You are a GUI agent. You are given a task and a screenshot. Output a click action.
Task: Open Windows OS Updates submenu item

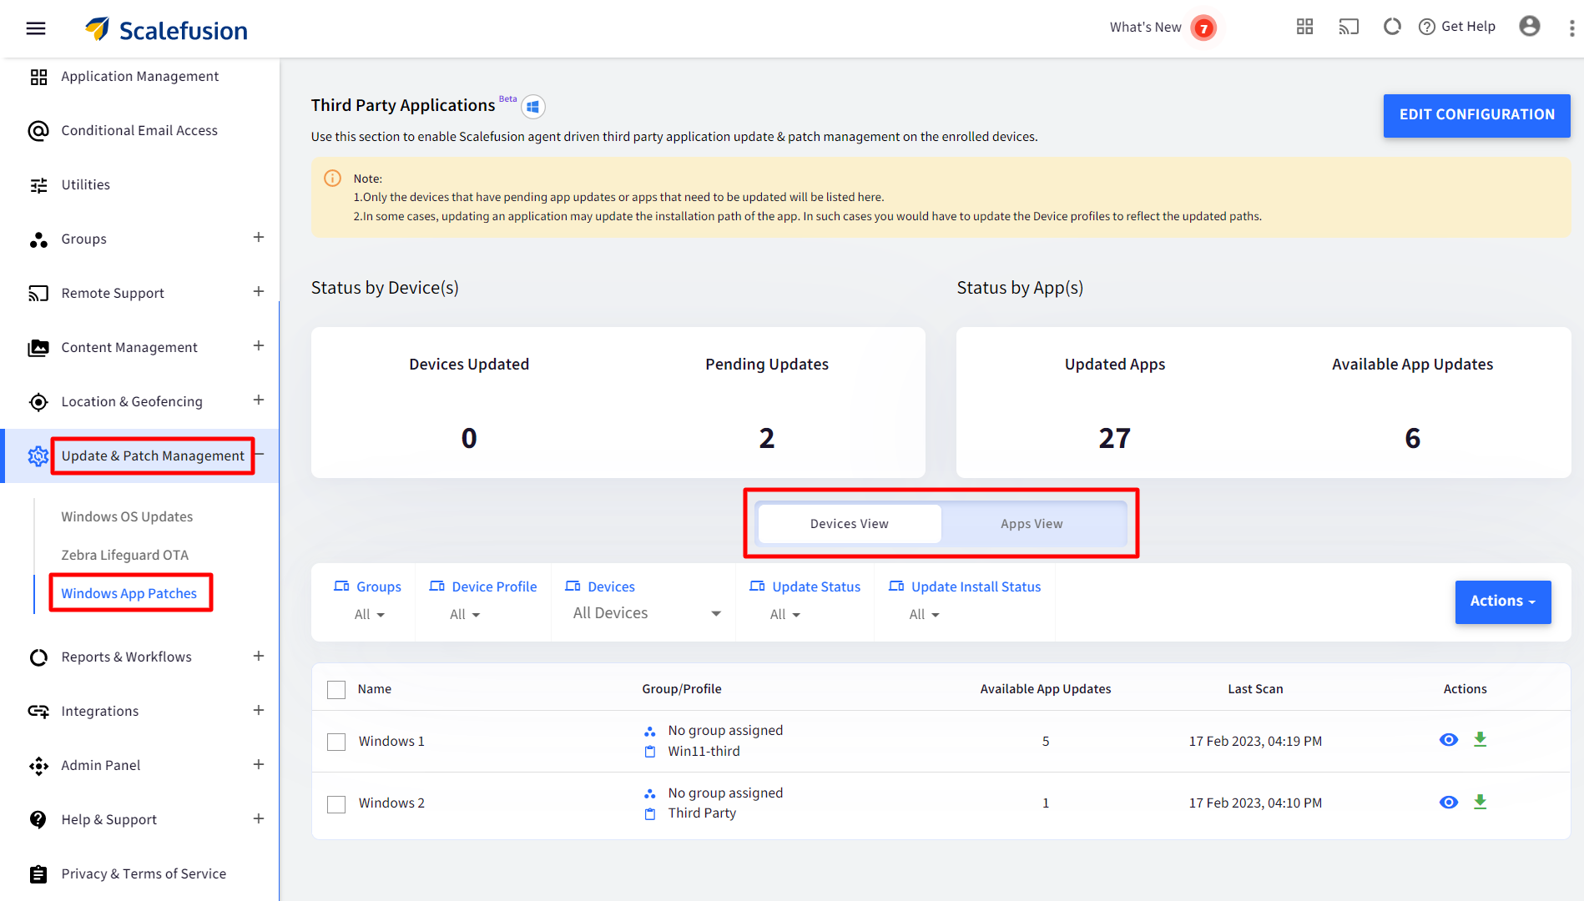point(127,517)
